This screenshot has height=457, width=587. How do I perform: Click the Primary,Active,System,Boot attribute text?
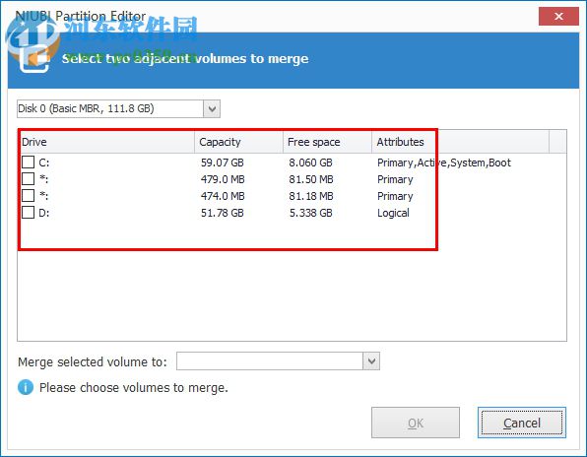(x=444, y=163)
